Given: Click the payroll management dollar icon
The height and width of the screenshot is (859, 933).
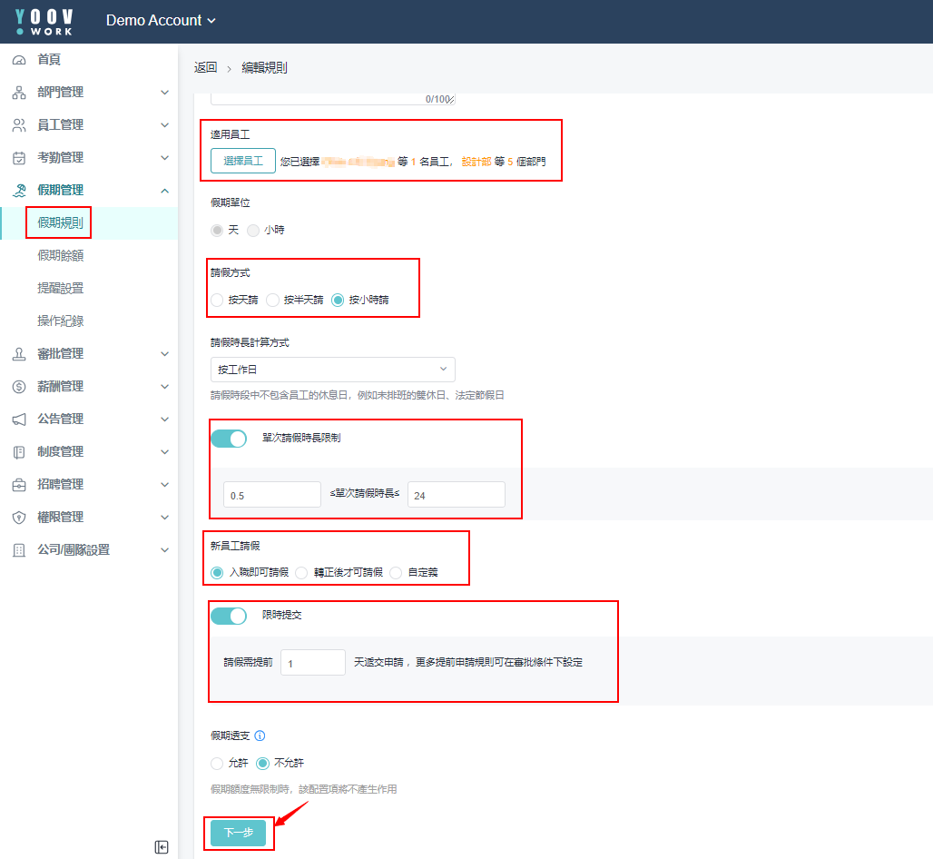Looking at the screenshot, I should point(19,387).
